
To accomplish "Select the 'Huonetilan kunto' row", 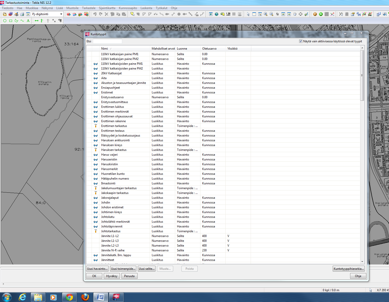I will point(223,174).
